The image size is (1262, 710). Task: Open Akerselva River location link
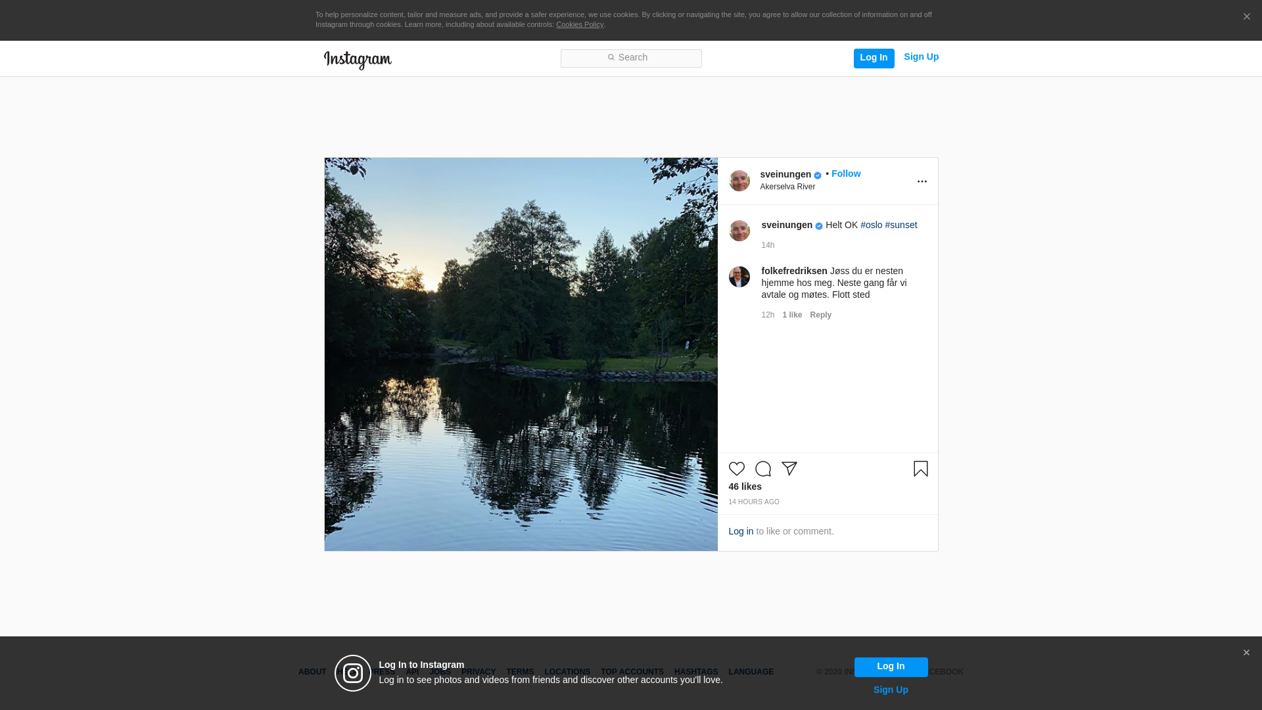point(787,187)
